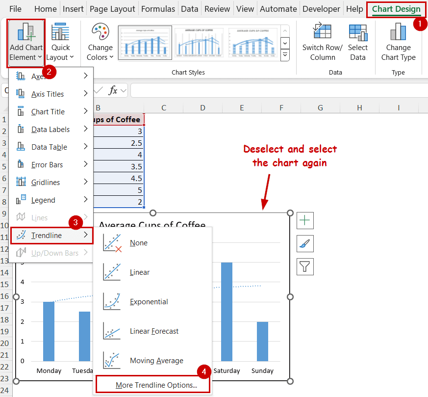Select the first chart style thumbnail
Image resolution: width=428 pixels, height=397 pixels.
145,43
